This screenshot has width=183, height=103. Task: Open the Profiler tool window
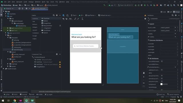[39, 94]
